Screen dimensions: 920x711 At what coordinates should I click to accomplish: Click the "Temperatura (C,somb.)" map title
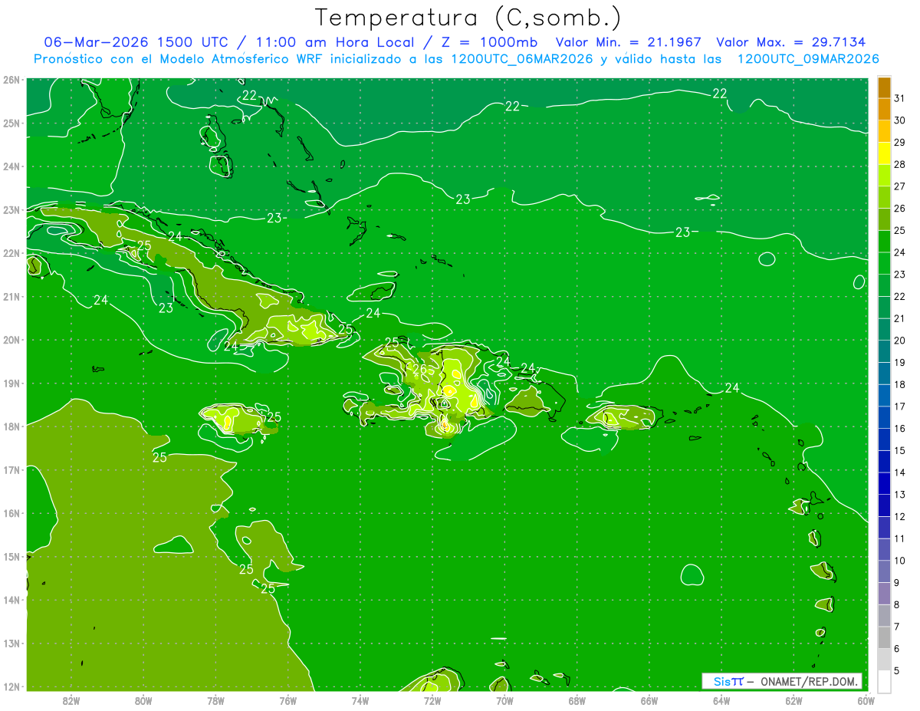click(x=468, y=17)
